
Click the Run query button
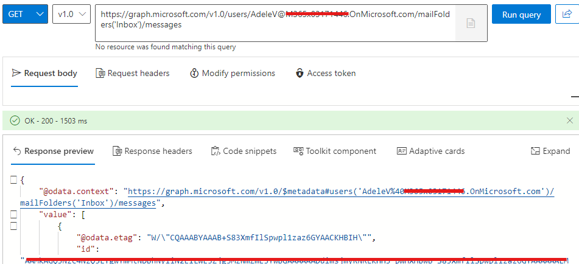pyautogui.click(x=521, y=15)
